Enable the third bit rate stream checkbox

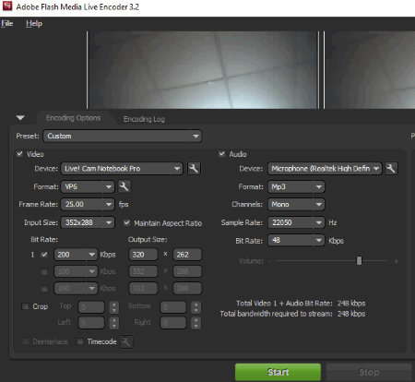pos(44,288)
